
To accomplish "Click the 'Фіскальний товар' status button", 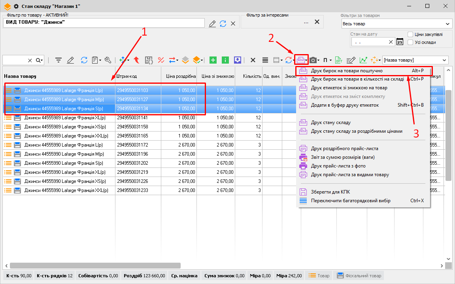I will pos(359,276).
